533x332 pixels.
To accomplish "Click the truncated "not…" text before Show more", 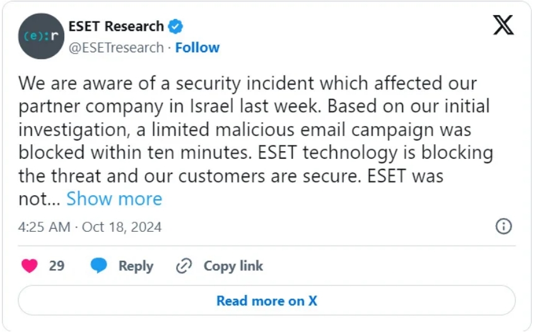I will pyautogui.click(x=39, y=199).
